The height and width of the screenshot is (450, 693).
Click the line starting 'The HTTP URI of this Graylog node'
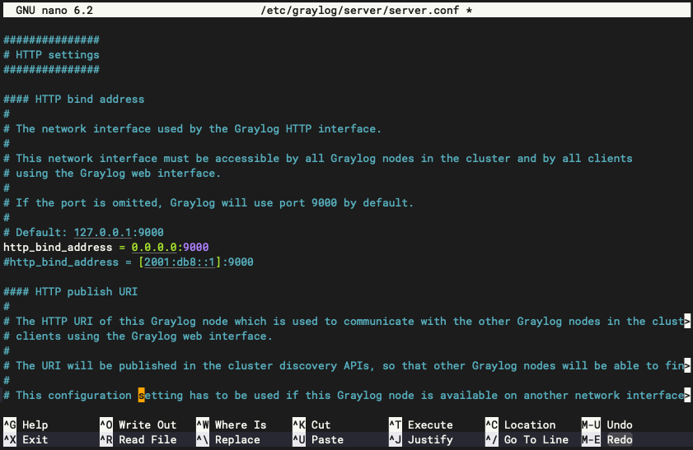346,321
